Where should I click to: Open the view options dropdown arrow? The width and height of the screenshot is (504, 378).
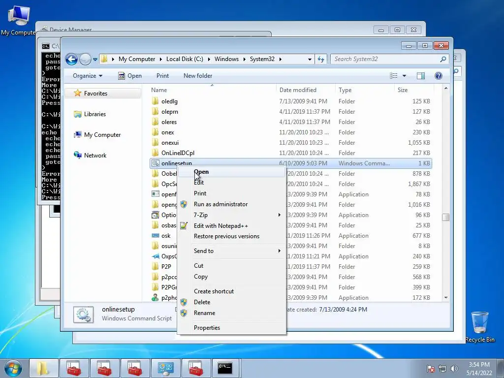(404, 76)
